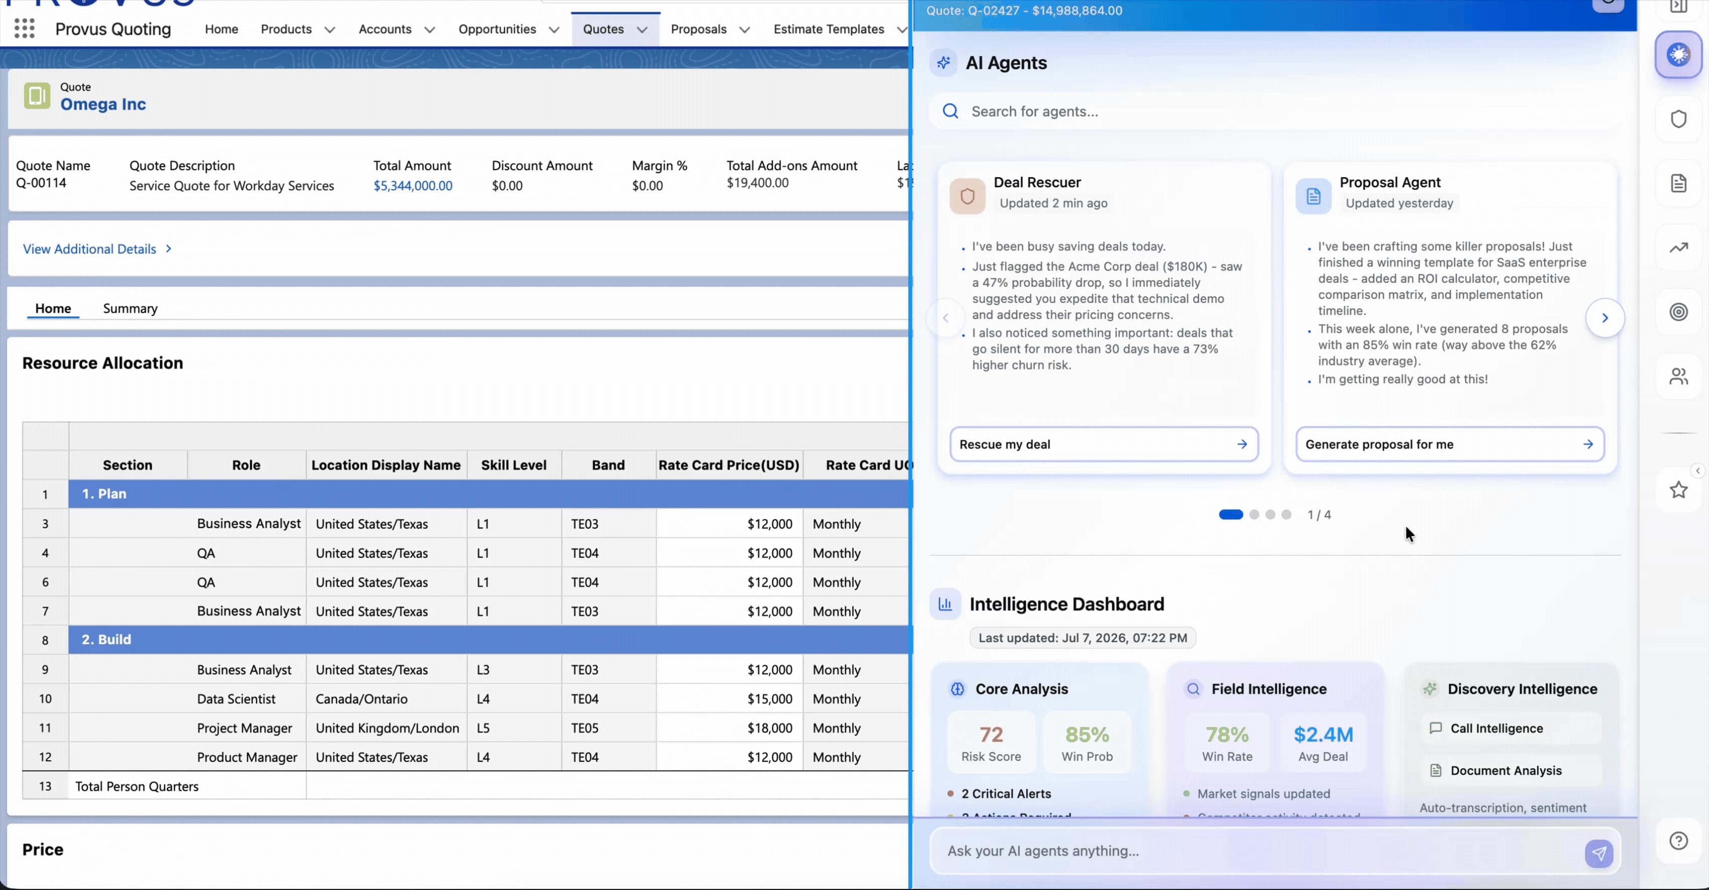This screenshot has height=890, width=1709.
Task: Click the Deal Rescuer shield icon
Action: pyautogui.click(x=967, y=196)
